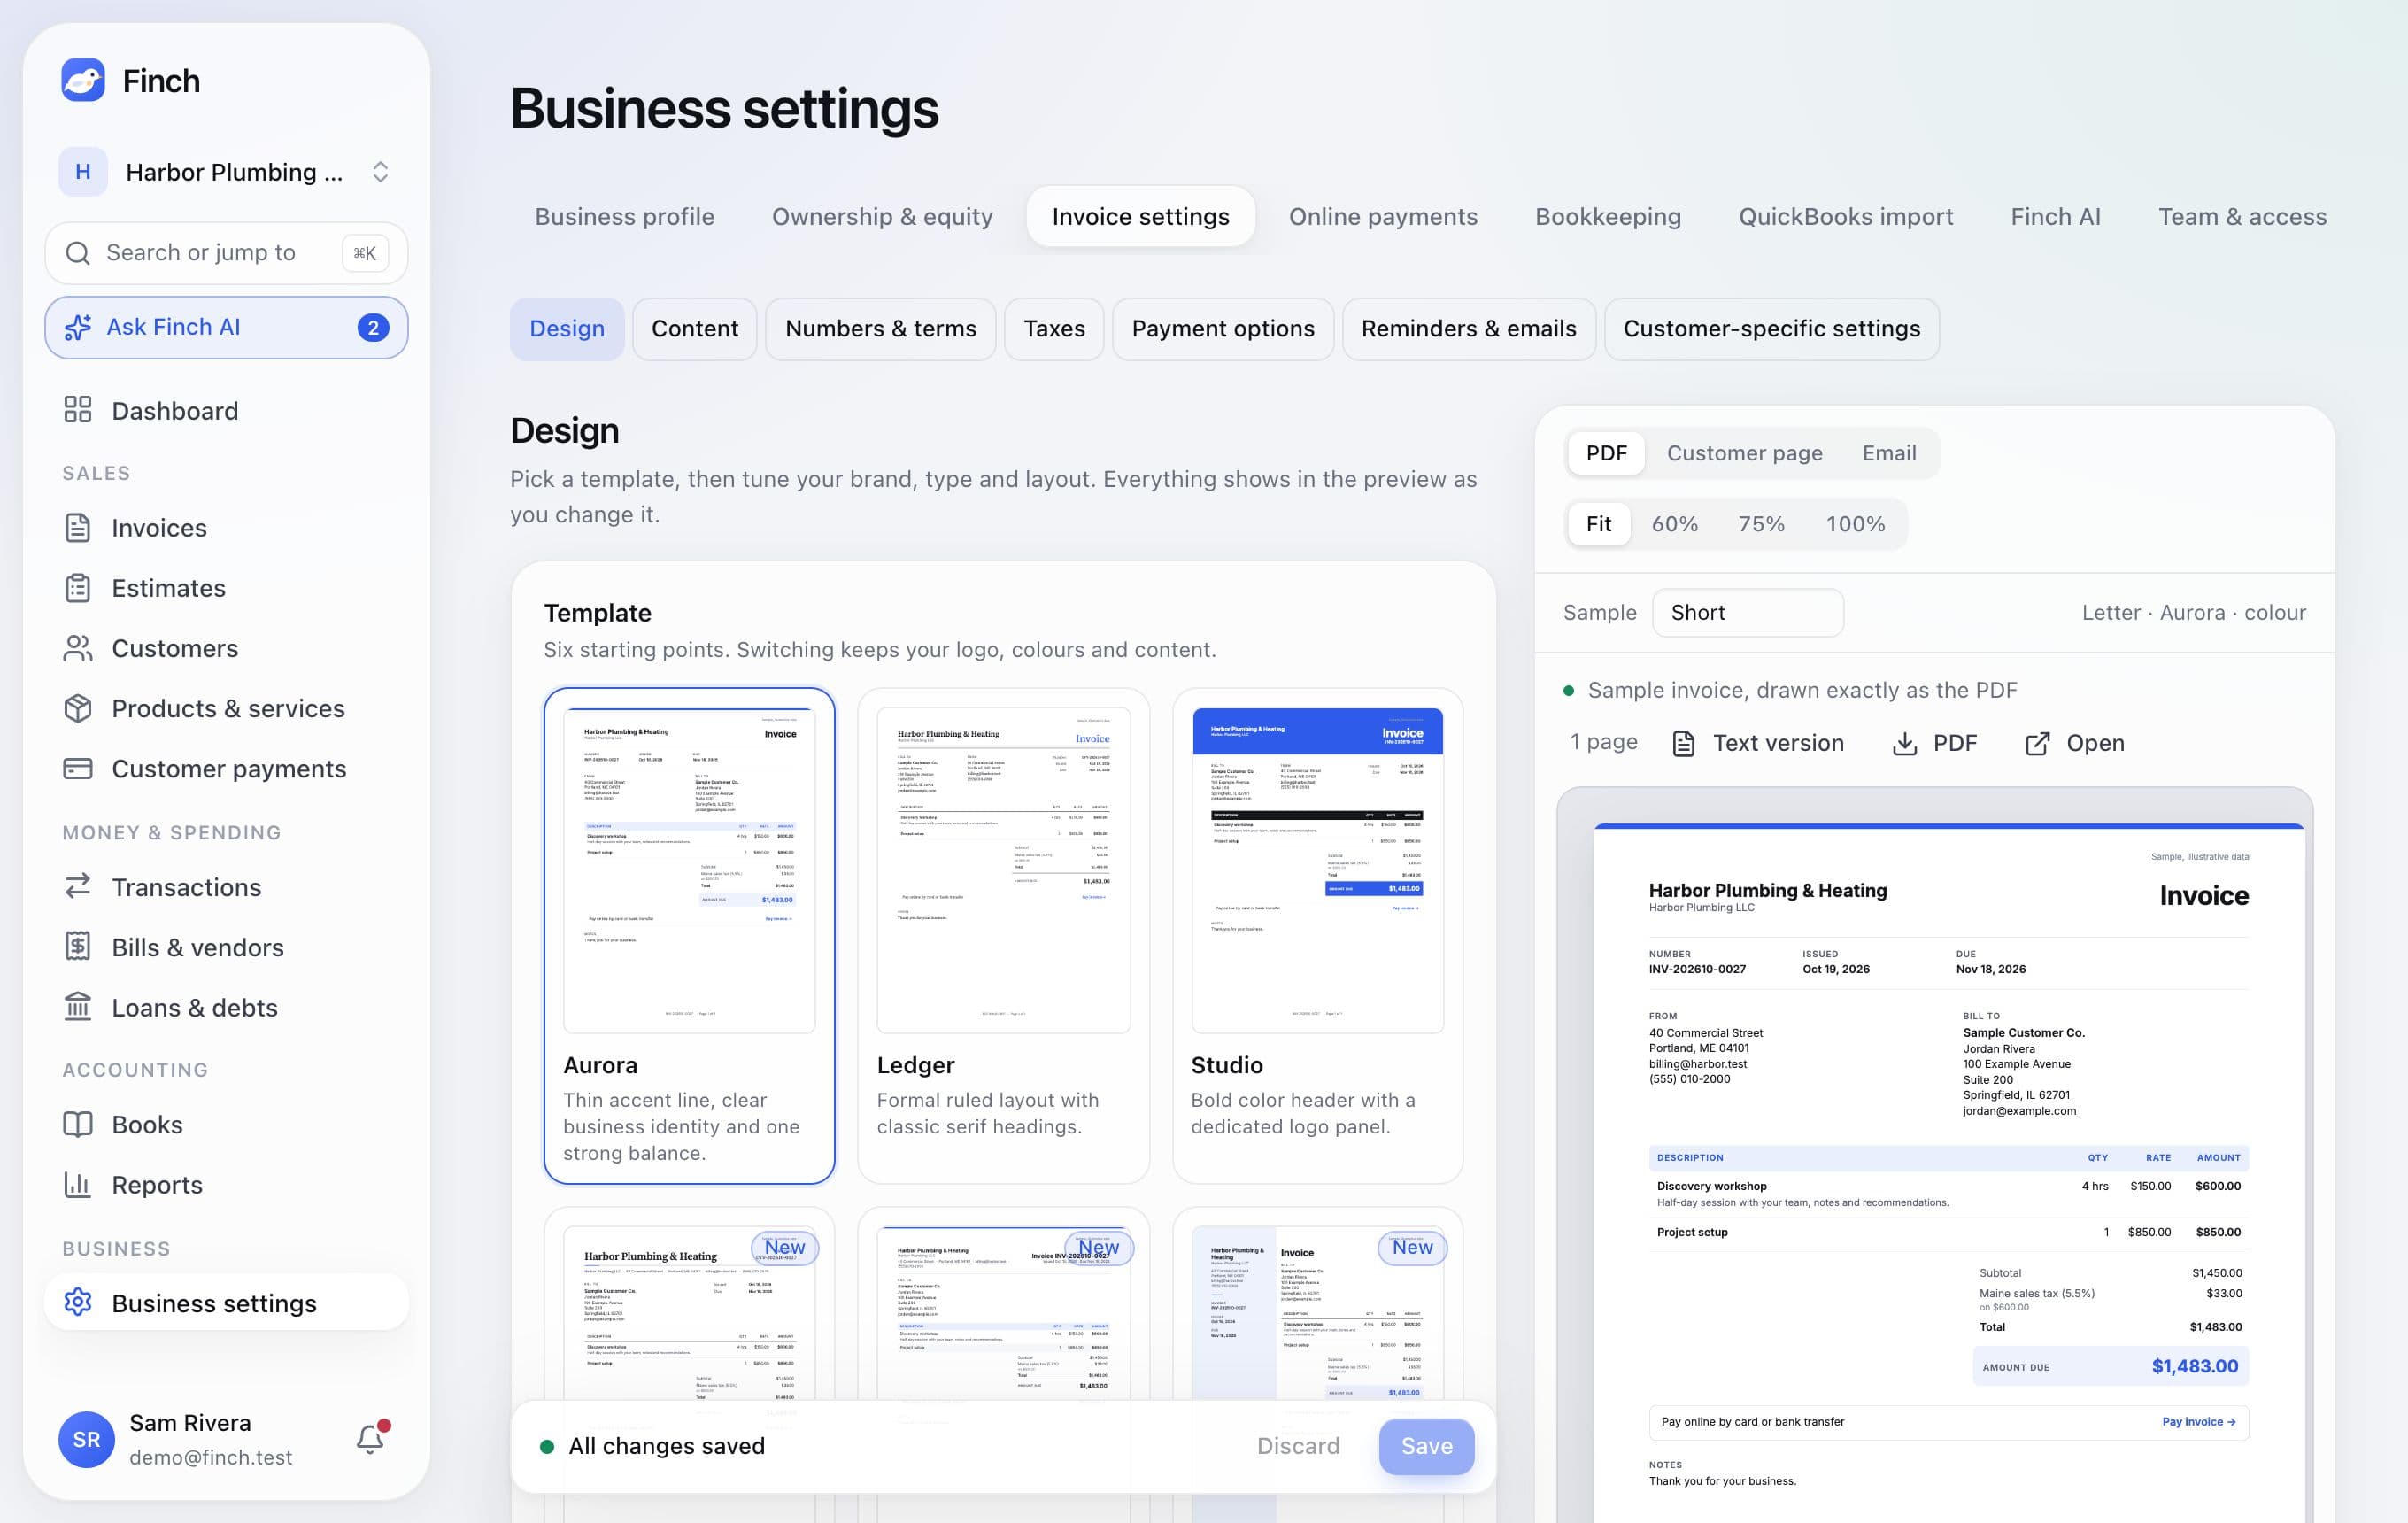Click the Finch bird logo icon

coord(83,80)
